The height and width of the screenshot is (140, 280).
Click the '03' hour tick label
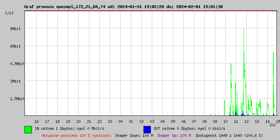[152, 121]
